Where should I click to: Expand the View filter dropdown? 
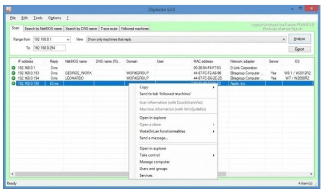pos(284,39)
